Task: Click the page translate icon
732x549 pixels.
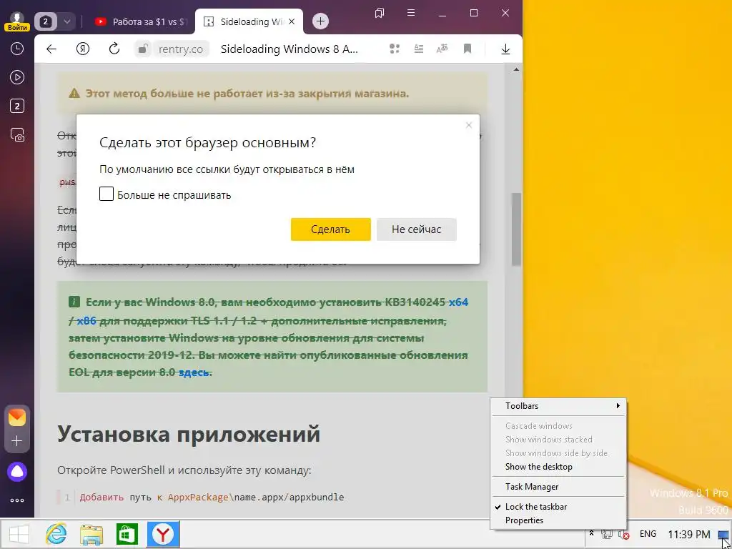Action: [442, 49]
